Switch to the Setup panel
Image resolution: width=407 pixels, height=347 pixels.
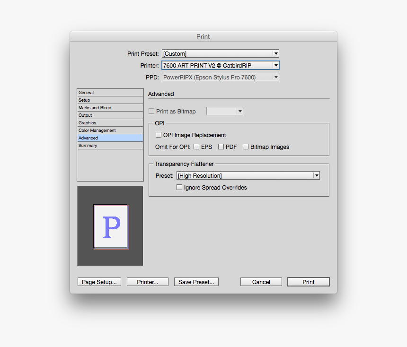(110, 100)
